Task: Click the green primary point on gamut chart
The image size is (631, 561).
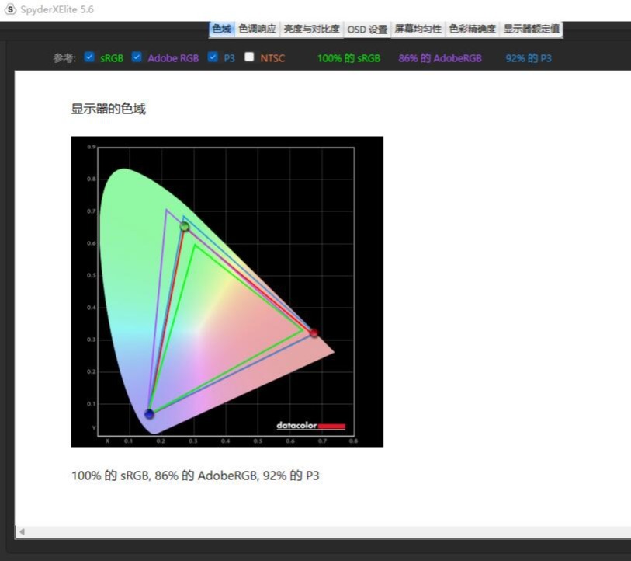Action: (185, 227)
